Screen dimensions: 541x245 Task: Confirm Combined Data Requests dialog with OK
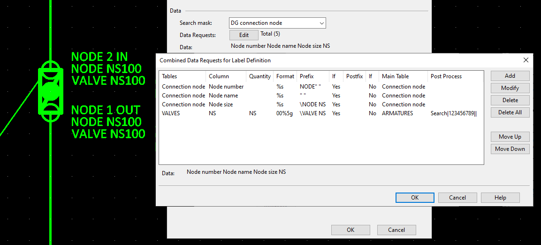(414, 198)
